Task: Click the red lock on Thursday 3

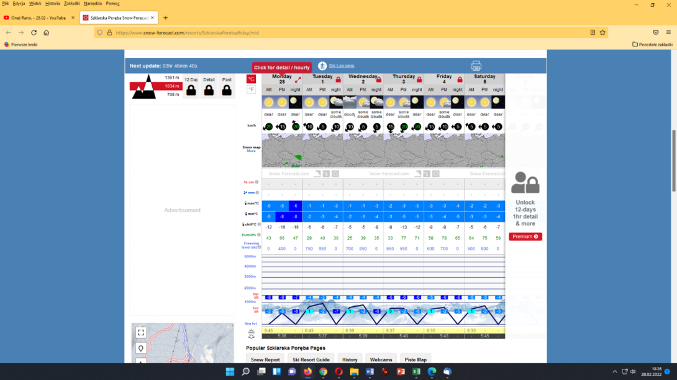Action: [x=419, y=80]
